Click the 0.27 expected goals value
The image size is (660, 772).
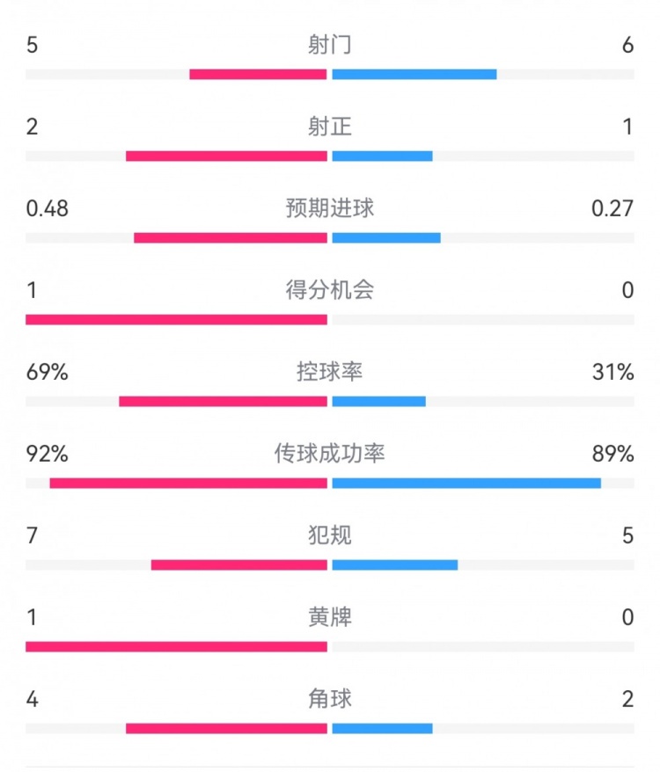(x=613, y=208)
